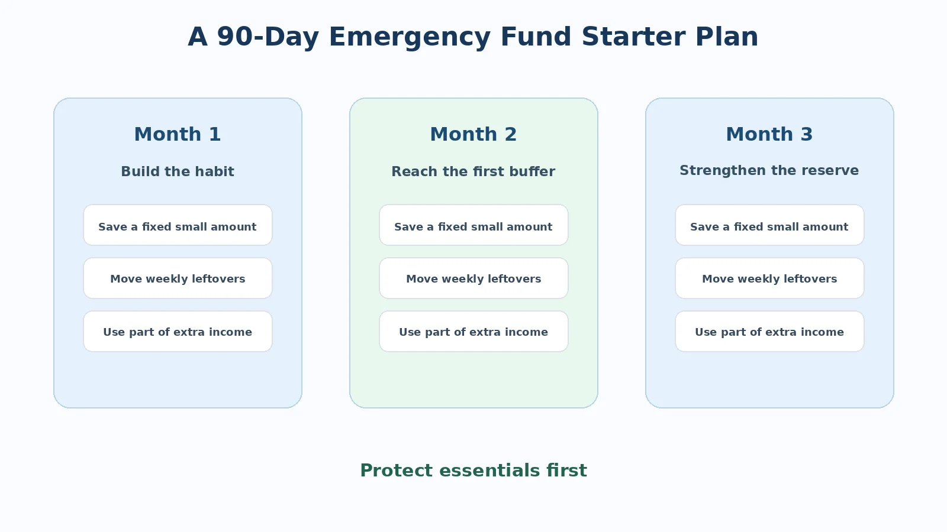The width and height of the screenshot is (947, 532).
Task: Select the Month 2 heading
Action: point(474,134)
